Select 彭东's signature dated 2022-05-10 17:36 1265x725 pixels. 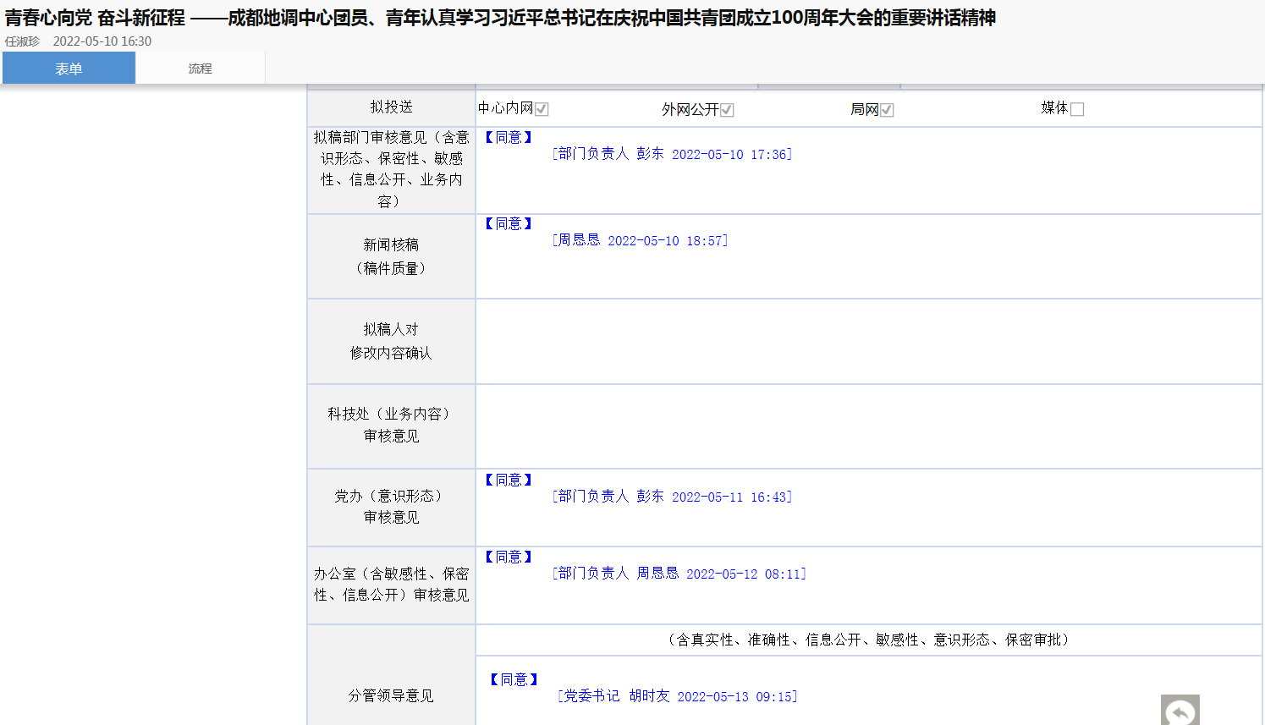click(x=672, y=154)
